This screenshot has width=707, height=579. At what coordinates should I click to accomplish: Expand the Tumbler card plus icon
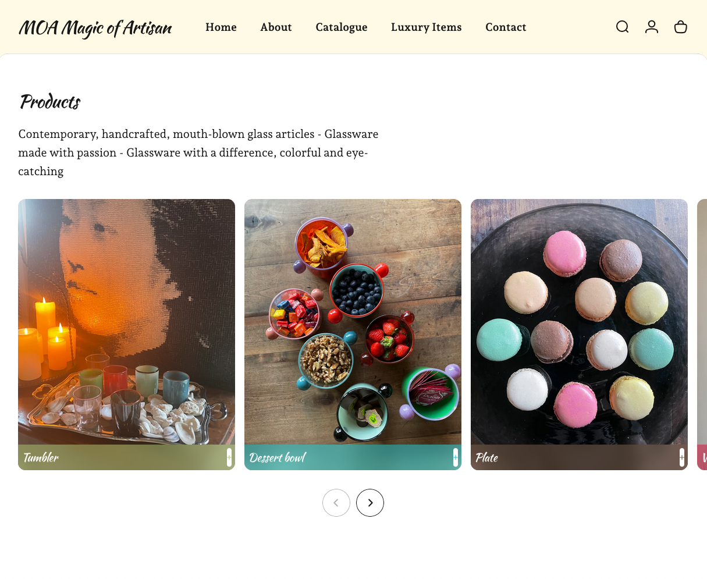(229, 457)
